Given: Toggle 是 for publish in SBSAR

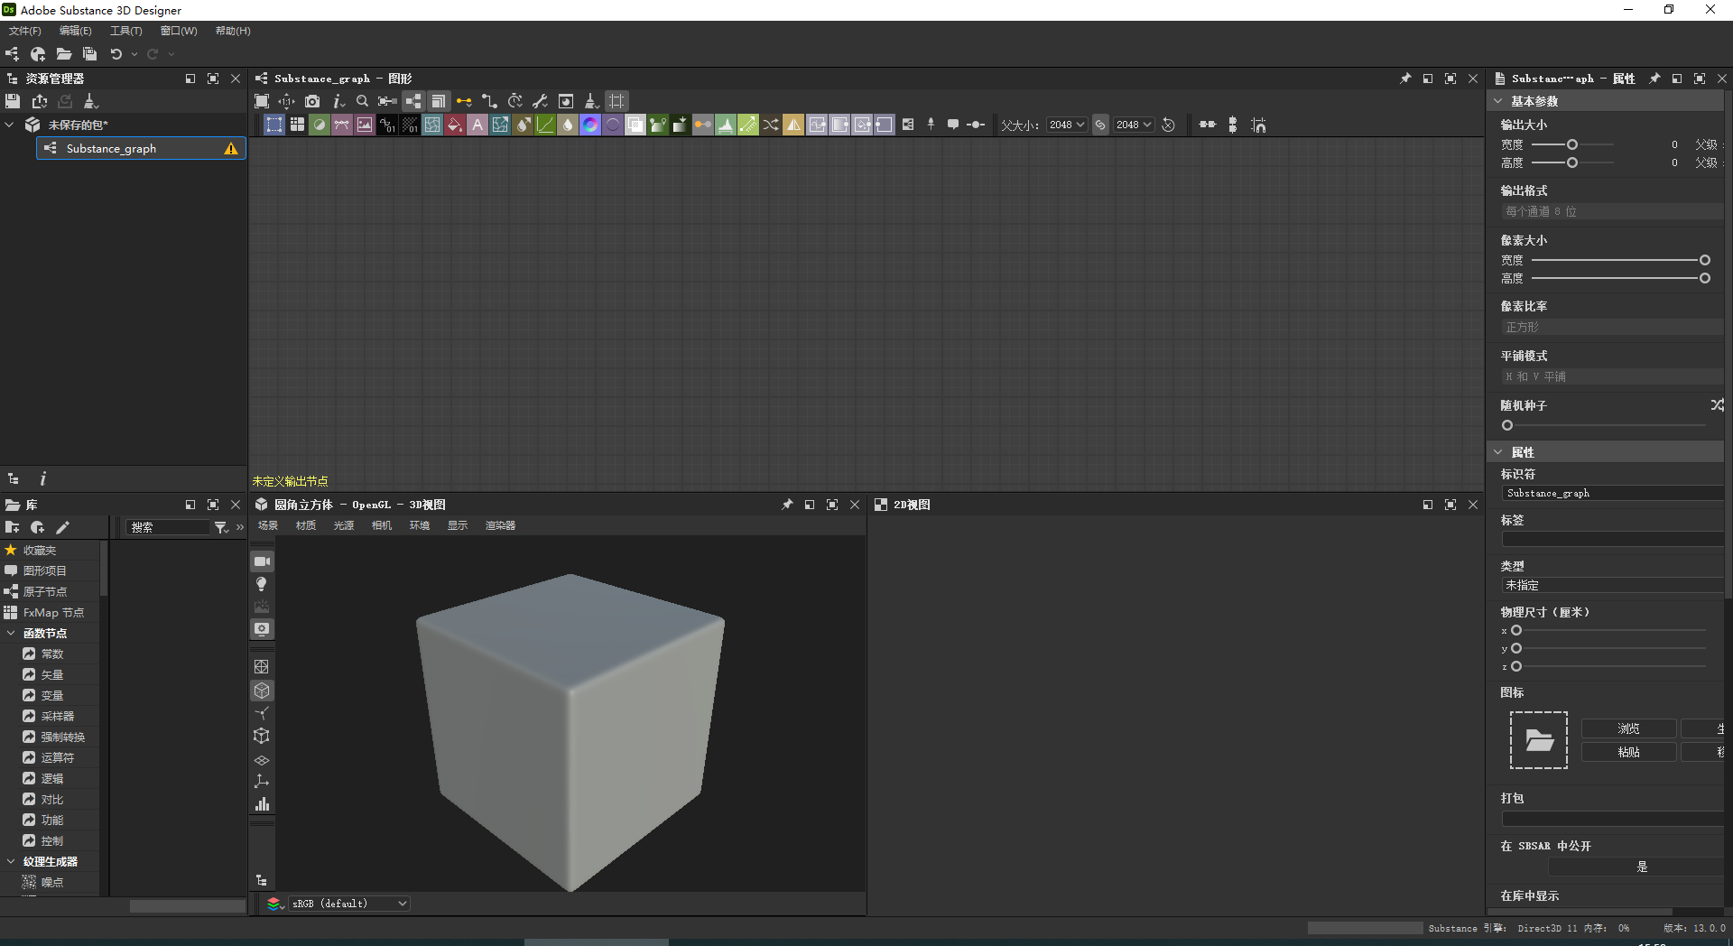Looking at the screenshot, I should [x=1643, y=866].
